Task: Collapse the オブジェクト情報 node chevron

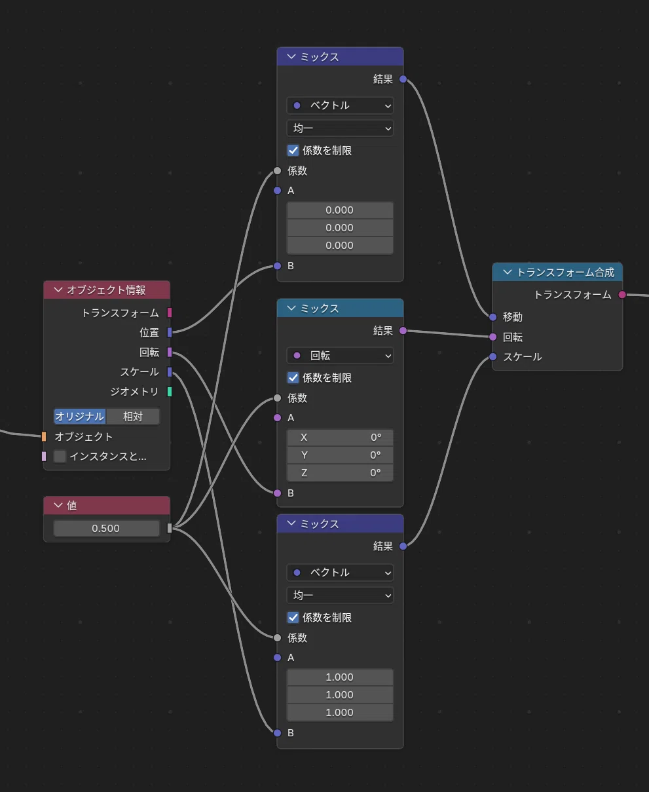Action: pos(58,290)
